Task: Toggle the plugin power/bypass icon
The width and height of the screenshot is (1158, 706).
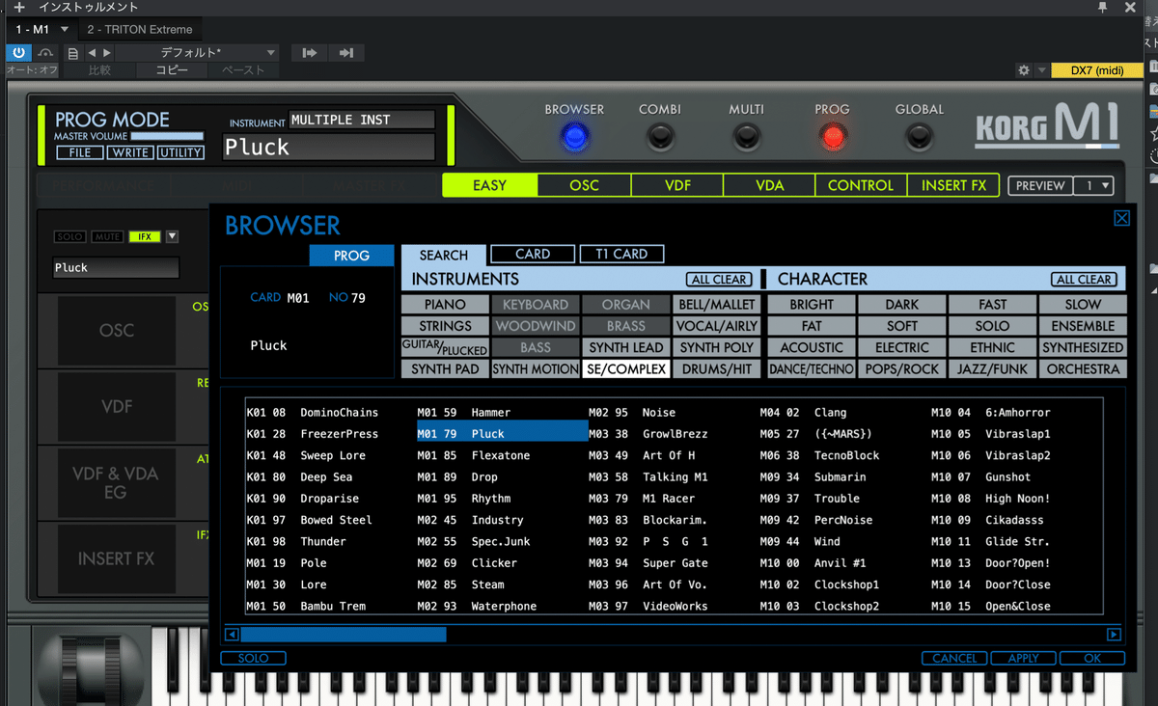Action: tap(18, 53)
